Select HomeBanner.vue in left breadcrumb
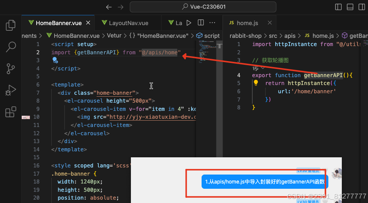Image resolution: width=368 pixels, height=203 pixels. [73, 36]
